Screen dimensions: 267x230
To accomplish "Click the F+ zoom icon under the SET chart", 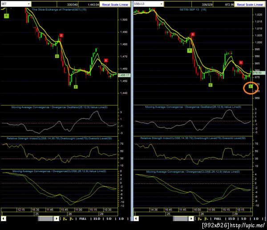I will (x=65, y=219).
